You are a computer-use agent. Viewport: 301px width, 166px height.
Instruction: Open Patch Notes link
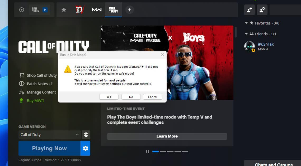(x=37, y=84)
